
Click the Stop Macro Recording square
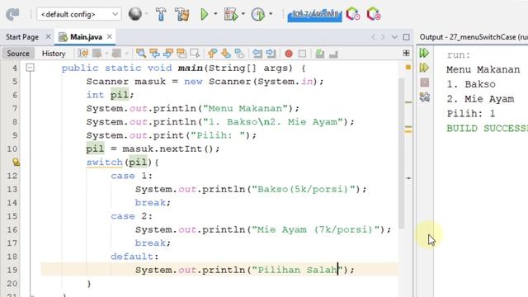[x=303, y=54]
